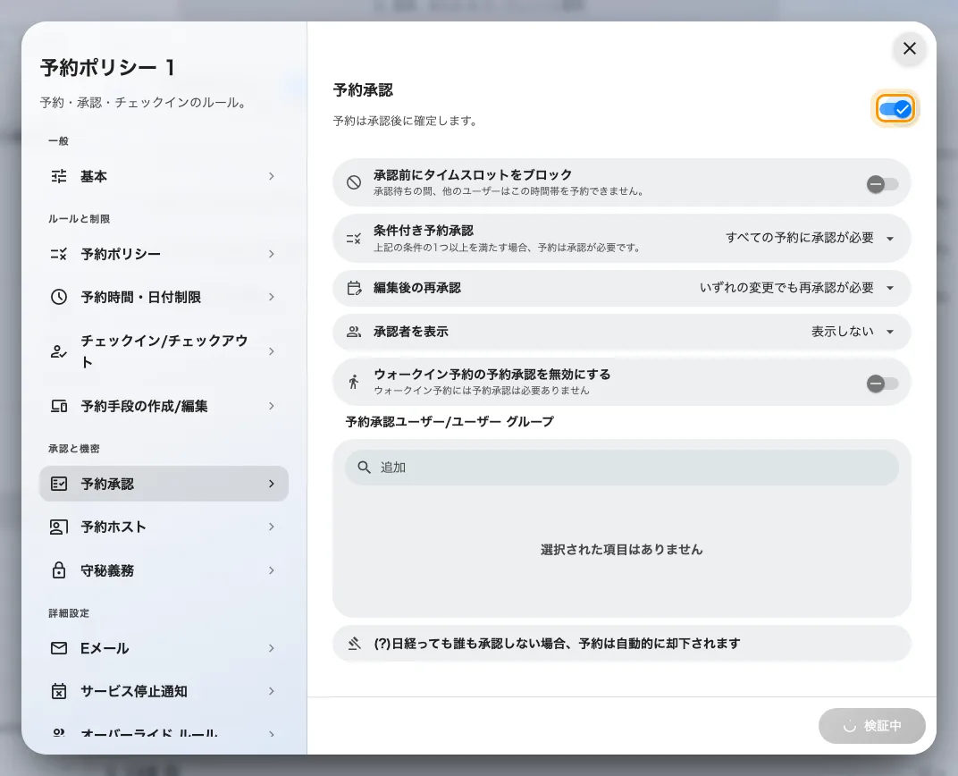Image resolution: width=958 pixels, height=776 pixels.
Task: Click the block icon on 承認前にタイムスロットをブロック row
Action: pos(354,182)
